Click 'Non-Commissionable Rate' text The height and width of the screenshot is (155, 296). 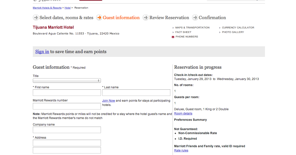(198, 133)
